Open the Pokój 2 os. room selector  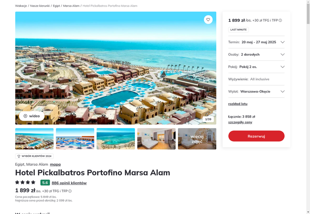[x=256, y=67]
